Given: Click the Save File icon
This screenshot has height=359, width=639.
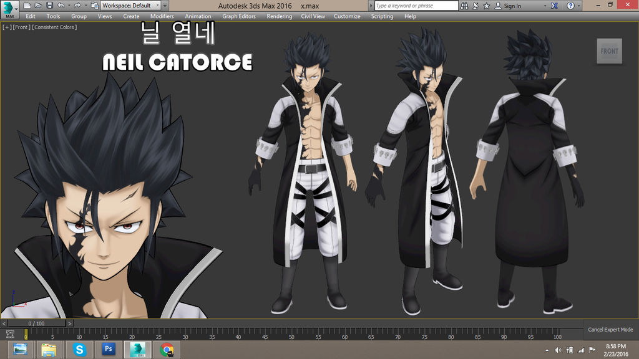Looking at the screenshot, I should point(49,5).
